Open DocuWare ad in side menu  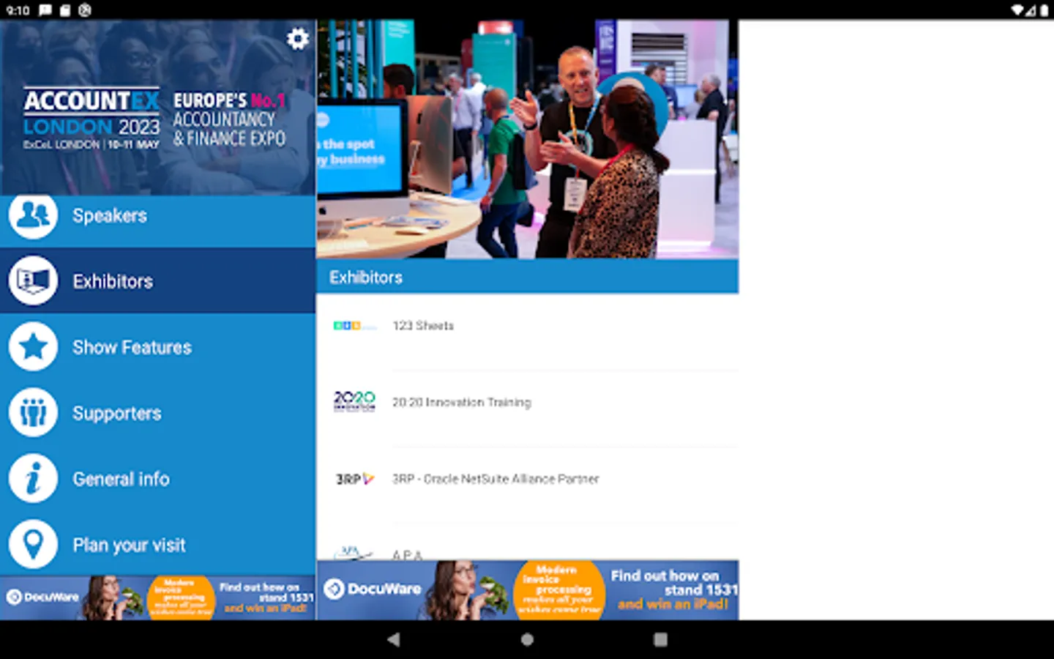[x=158, y=597]
